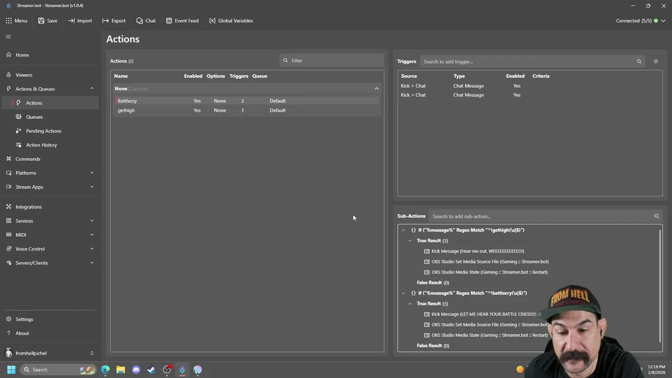Select Actions in the sidebar
This screenshot has width=672, height=378.
(x=50, y=103)
